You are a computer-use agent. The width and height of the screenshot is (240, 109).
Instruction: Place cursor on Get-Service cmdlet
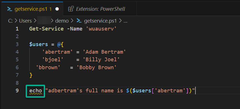[x=46, y=29]
